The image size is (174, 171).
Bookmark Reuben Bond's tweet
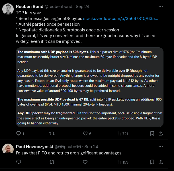pos(152,133)
